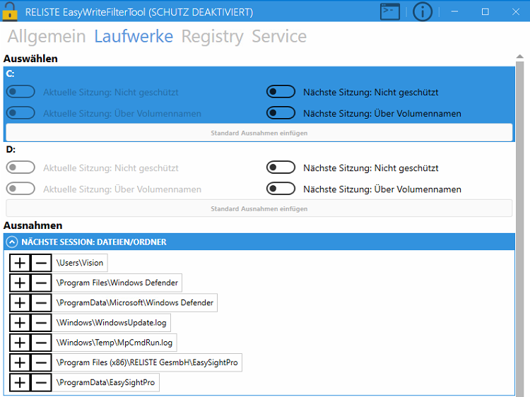Open the Registry tab
The width and height of the screenshot is (530, 397).
212,37
